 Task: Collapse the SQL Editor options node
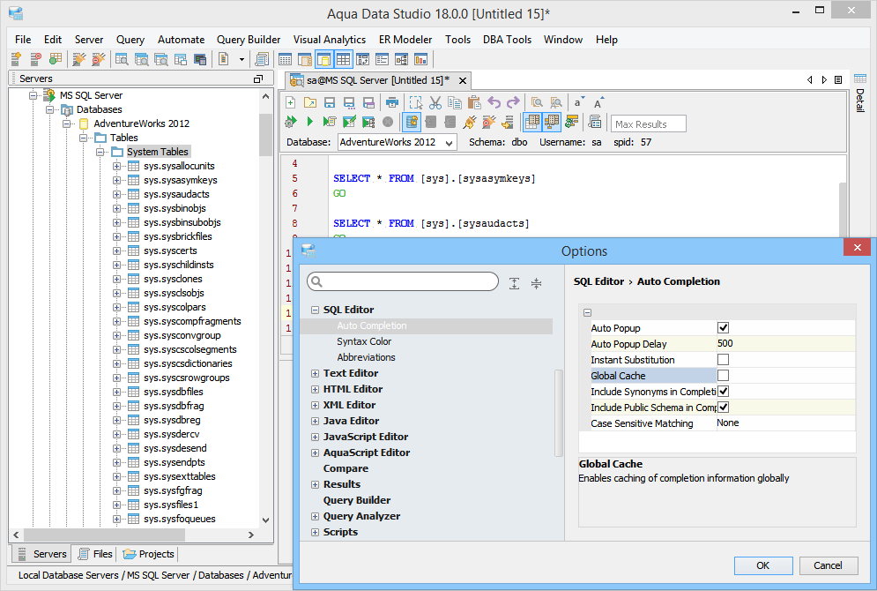[x=316, y=310]
